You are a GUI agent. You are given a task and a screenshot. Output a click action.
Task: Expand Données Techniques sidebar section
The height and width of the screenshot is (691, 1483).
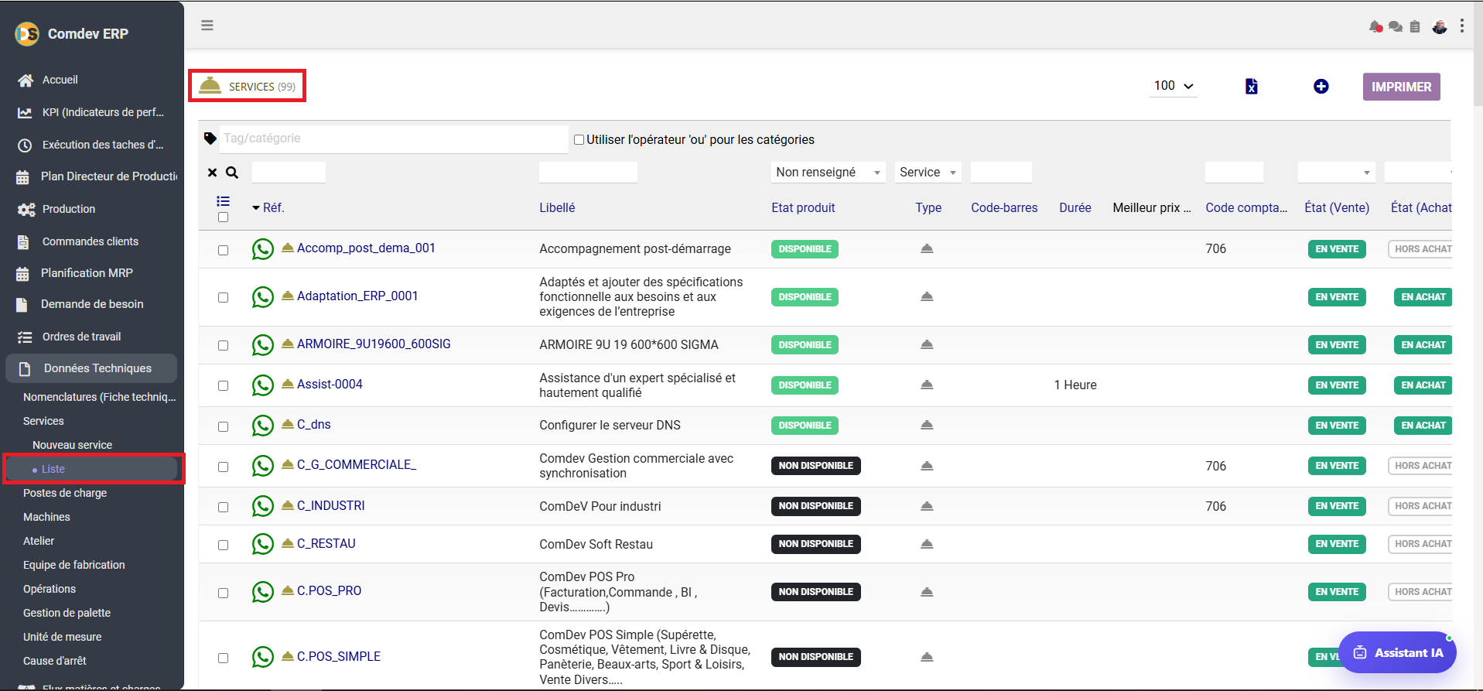pyautogui.click(x=91, y=368)
